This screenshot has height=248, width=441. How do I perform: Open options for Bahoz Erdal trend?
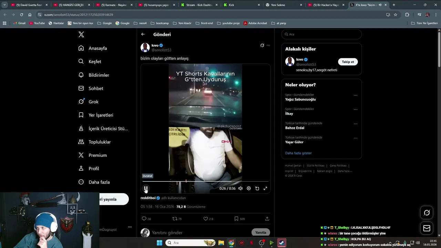pyautogui.click(x=356, y=124)
